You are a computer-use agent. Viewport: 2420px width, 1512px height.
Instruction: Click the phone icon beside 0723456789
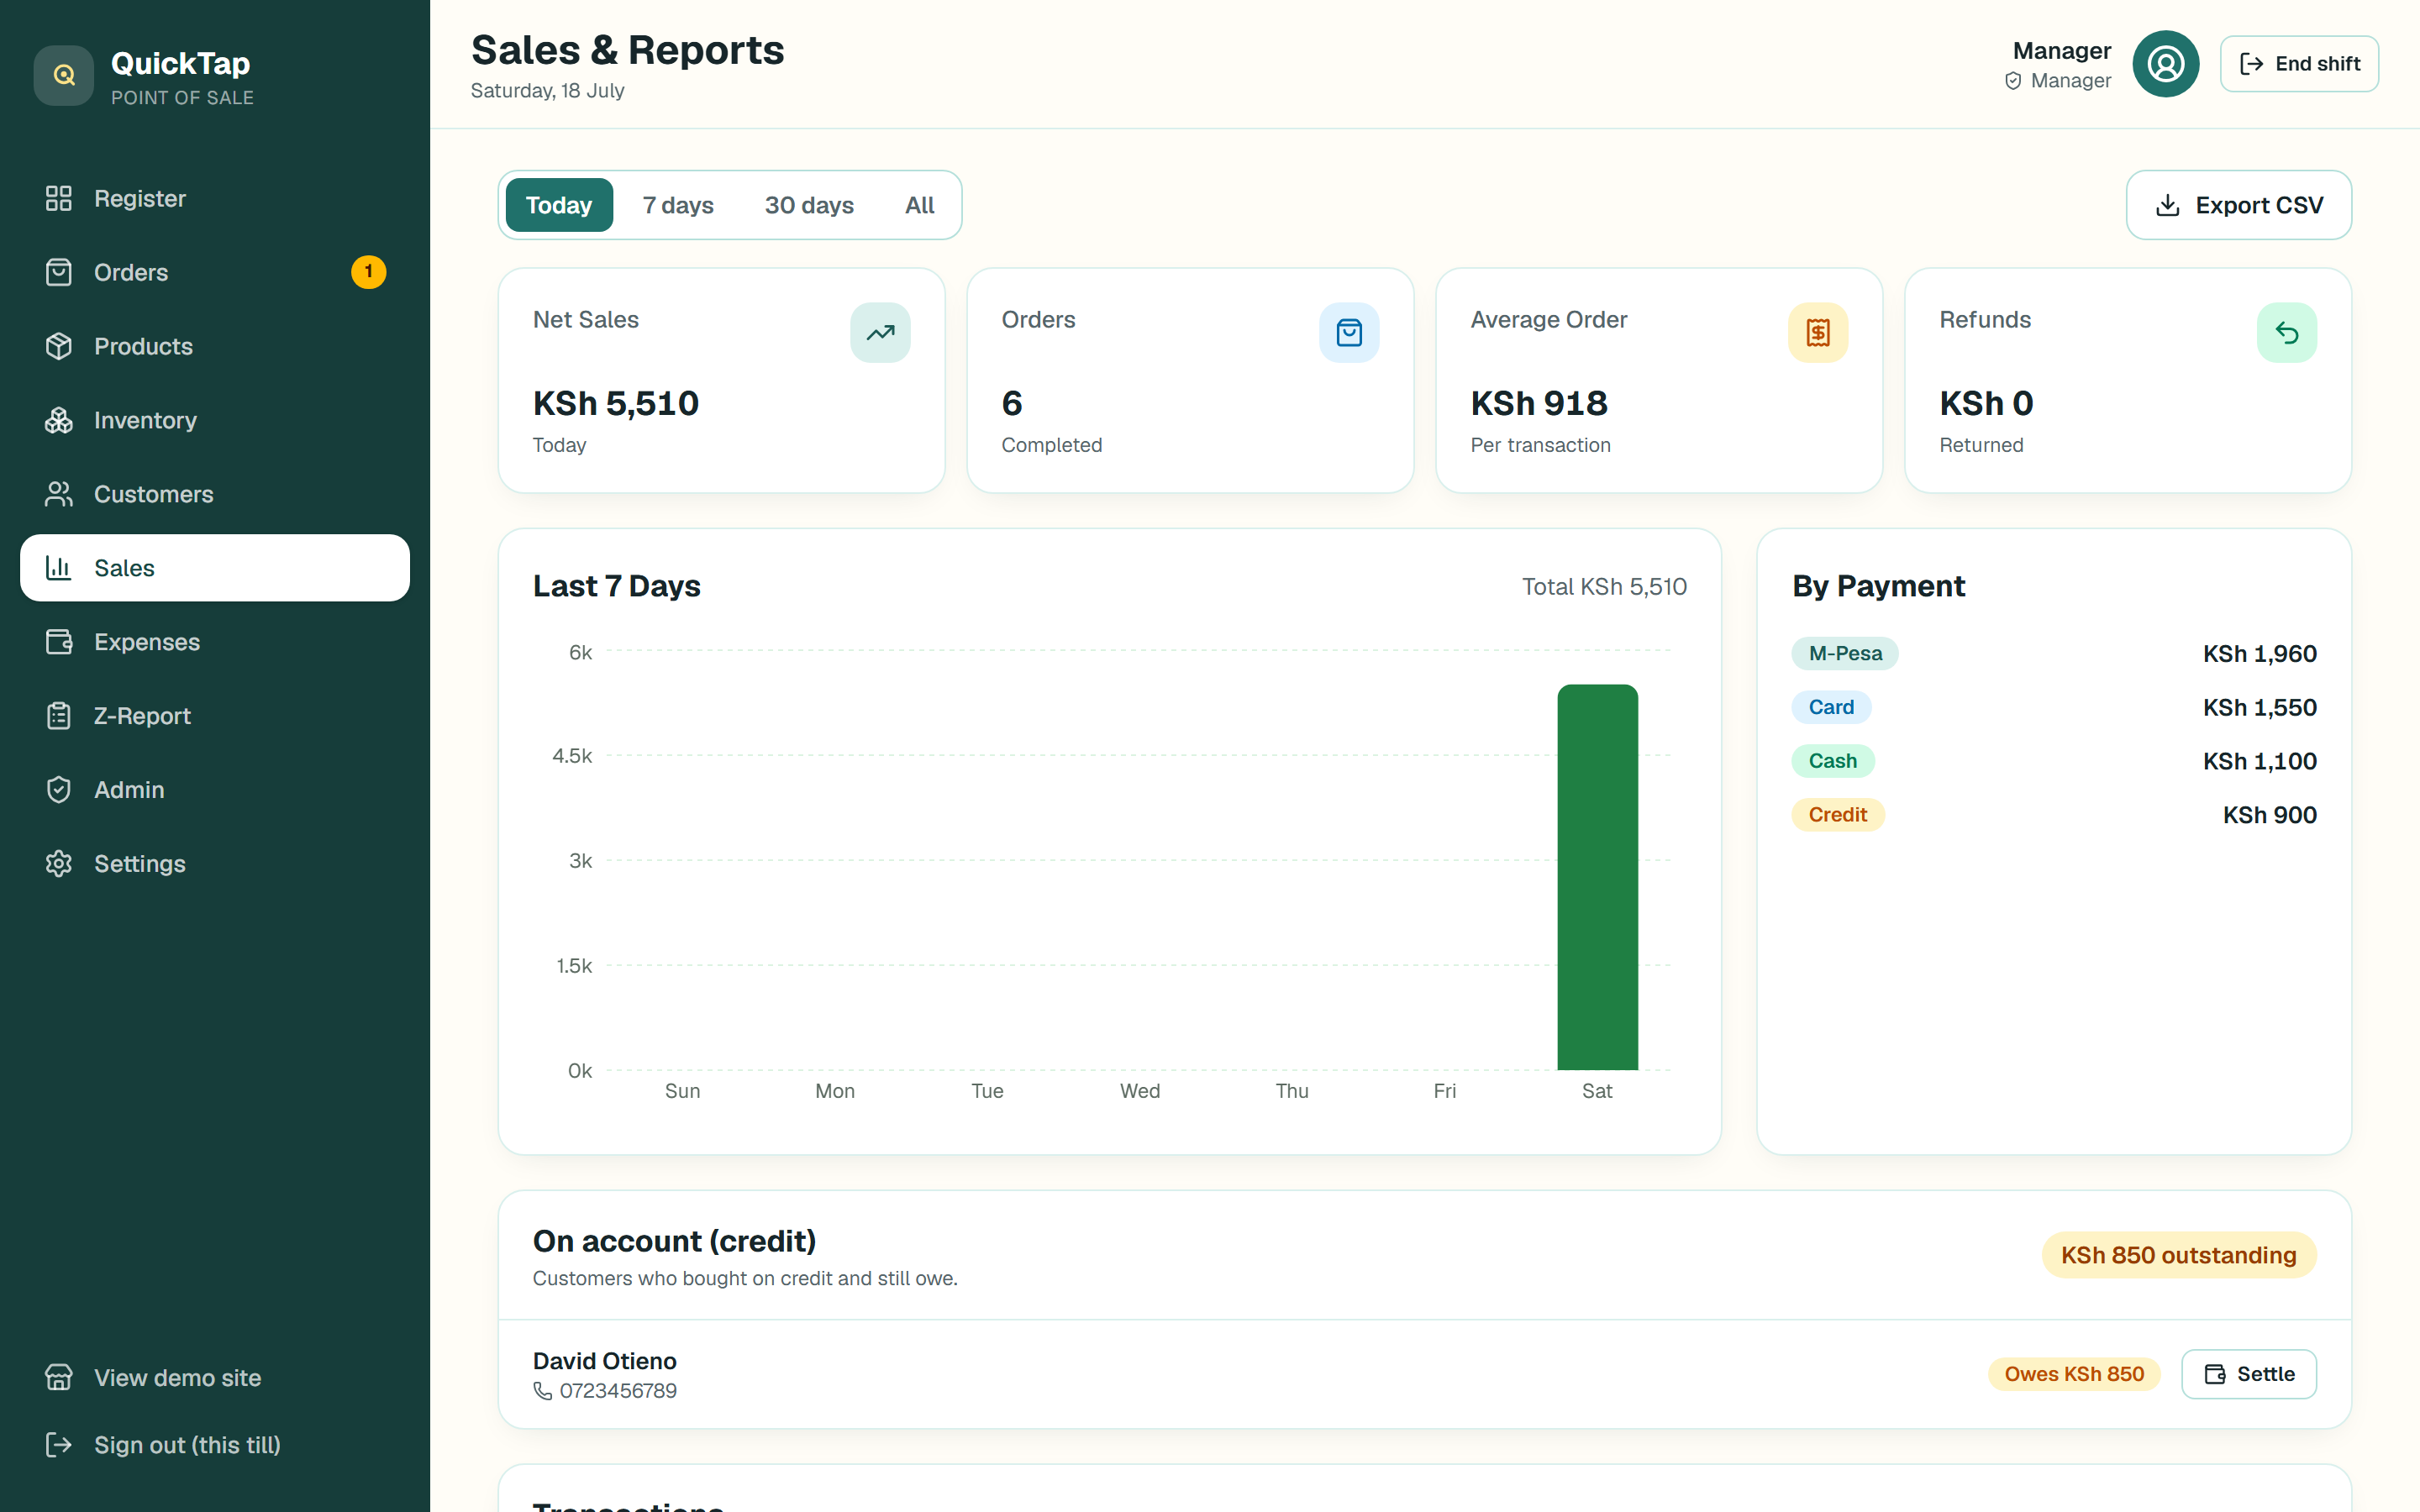click(543, 1391)
